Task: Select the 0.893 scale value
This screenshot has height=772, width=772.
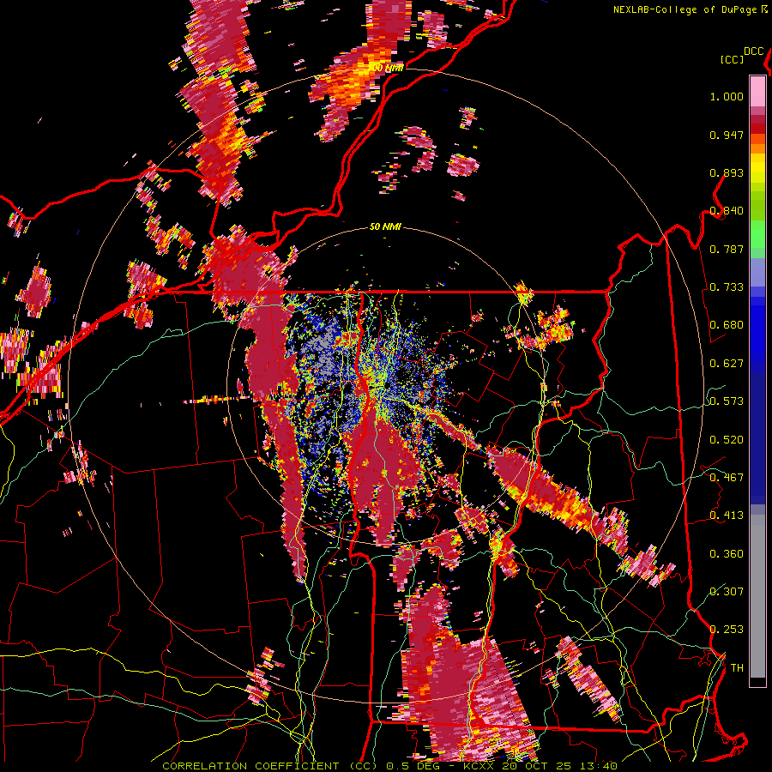Action: tap(727, 172)
